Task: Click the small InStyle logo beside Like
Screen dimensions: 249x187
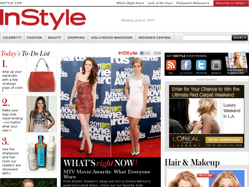Action: (128, 53)
